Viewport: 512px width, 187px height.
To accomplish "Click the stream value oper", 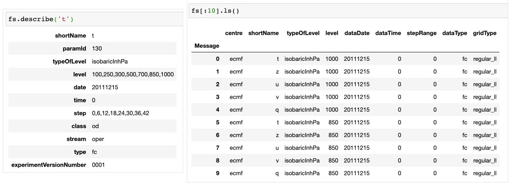I will click(x=98, y=139).
